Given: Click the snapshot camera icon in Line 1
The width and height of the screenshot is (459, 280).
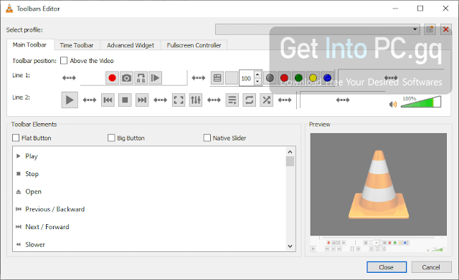Looking at the screenshot, I should click(126, 78).
